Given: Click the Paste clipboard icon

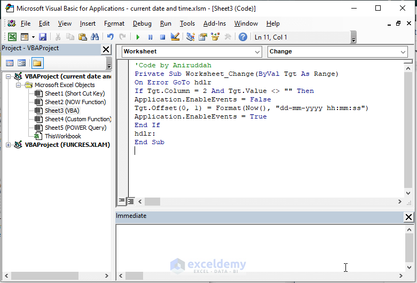Looking at the screenshot, I should click(x=83, y=37).
